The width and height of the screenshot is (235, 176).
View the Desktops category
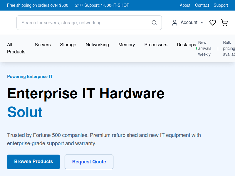pyautogui.click(x=186, y=45)
